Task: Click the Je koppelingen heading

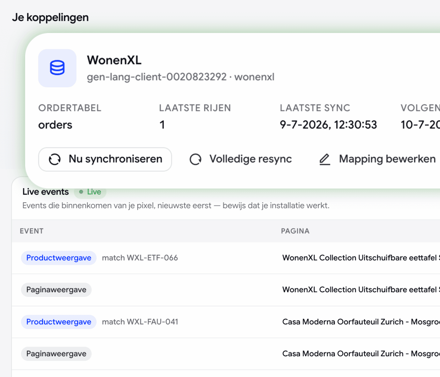Action: 50,17
